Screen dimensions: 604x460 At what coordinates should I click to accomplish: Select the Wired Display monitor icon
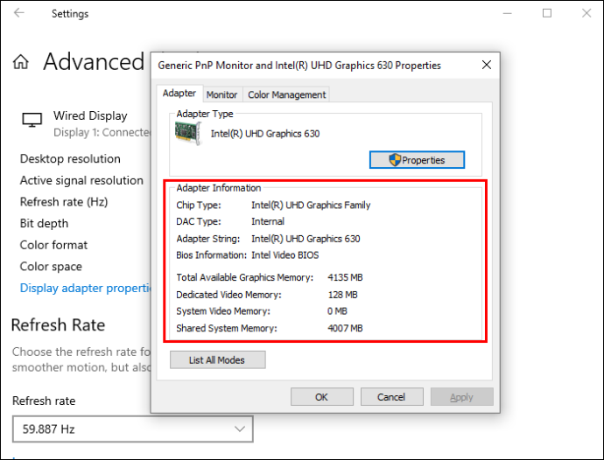tap(32, 120)
